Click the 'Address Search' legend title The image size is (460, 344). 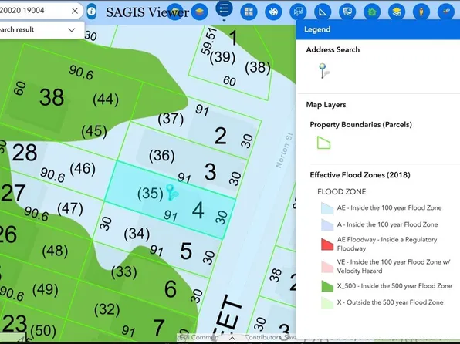[x=333, y=49]
